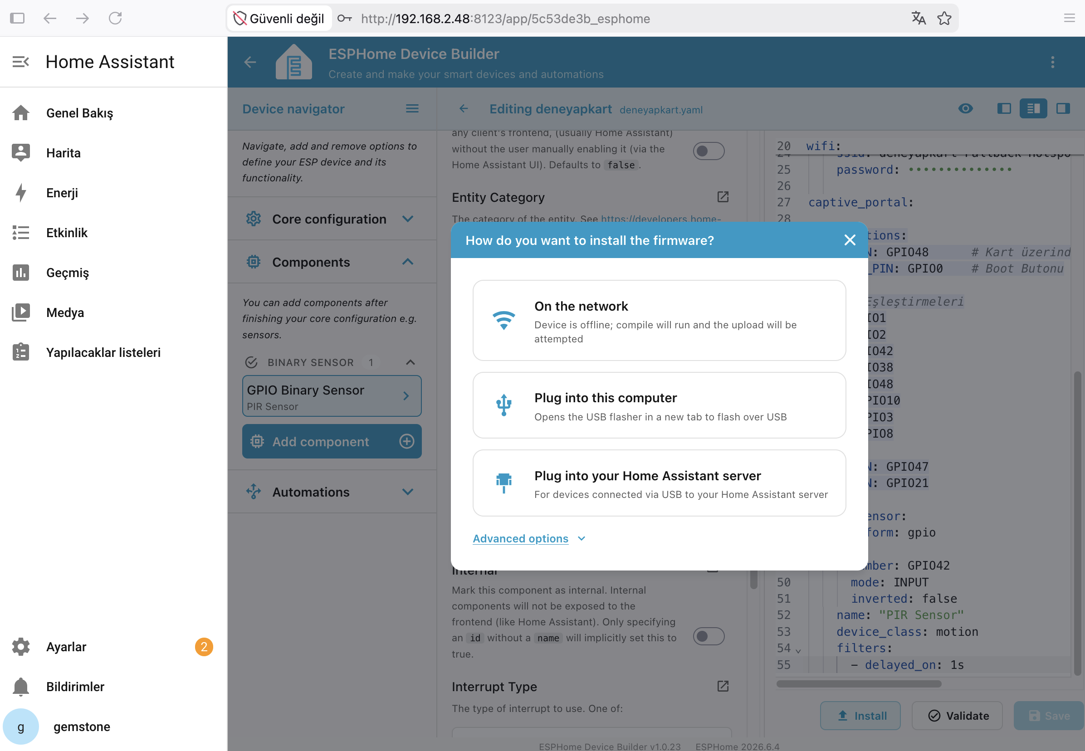Toggle the switch next to 'Defaults to false'
This screenshot has height=751, width=1085.
(709, 151)
